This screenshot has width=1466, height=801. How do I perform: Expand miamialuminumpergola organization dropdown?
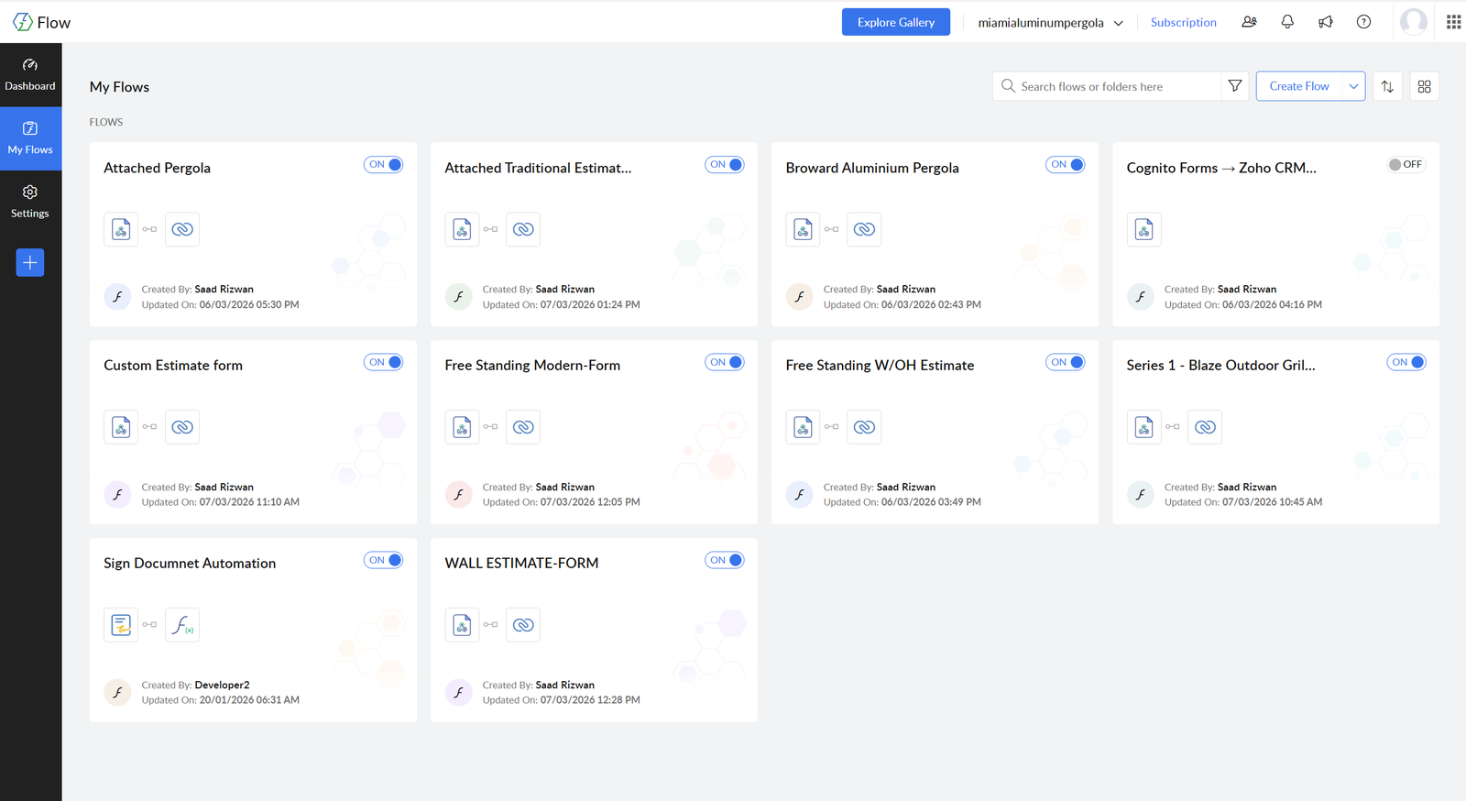[1050, 23]
